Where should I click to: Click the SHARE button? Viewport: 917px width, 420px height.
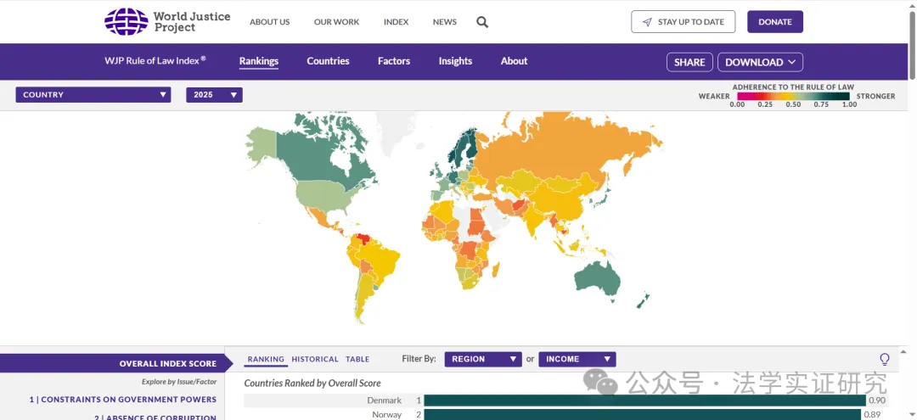coord(689,62)
